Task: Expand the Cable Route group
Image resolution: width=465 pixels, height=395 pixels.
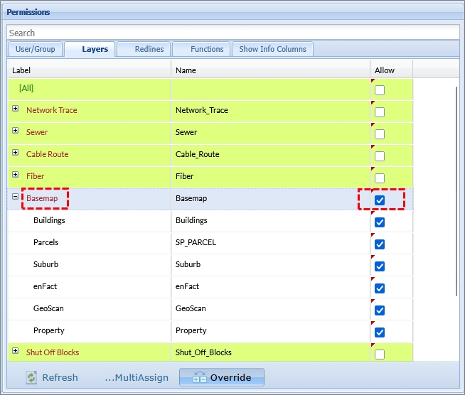Action: coord(16,153)
